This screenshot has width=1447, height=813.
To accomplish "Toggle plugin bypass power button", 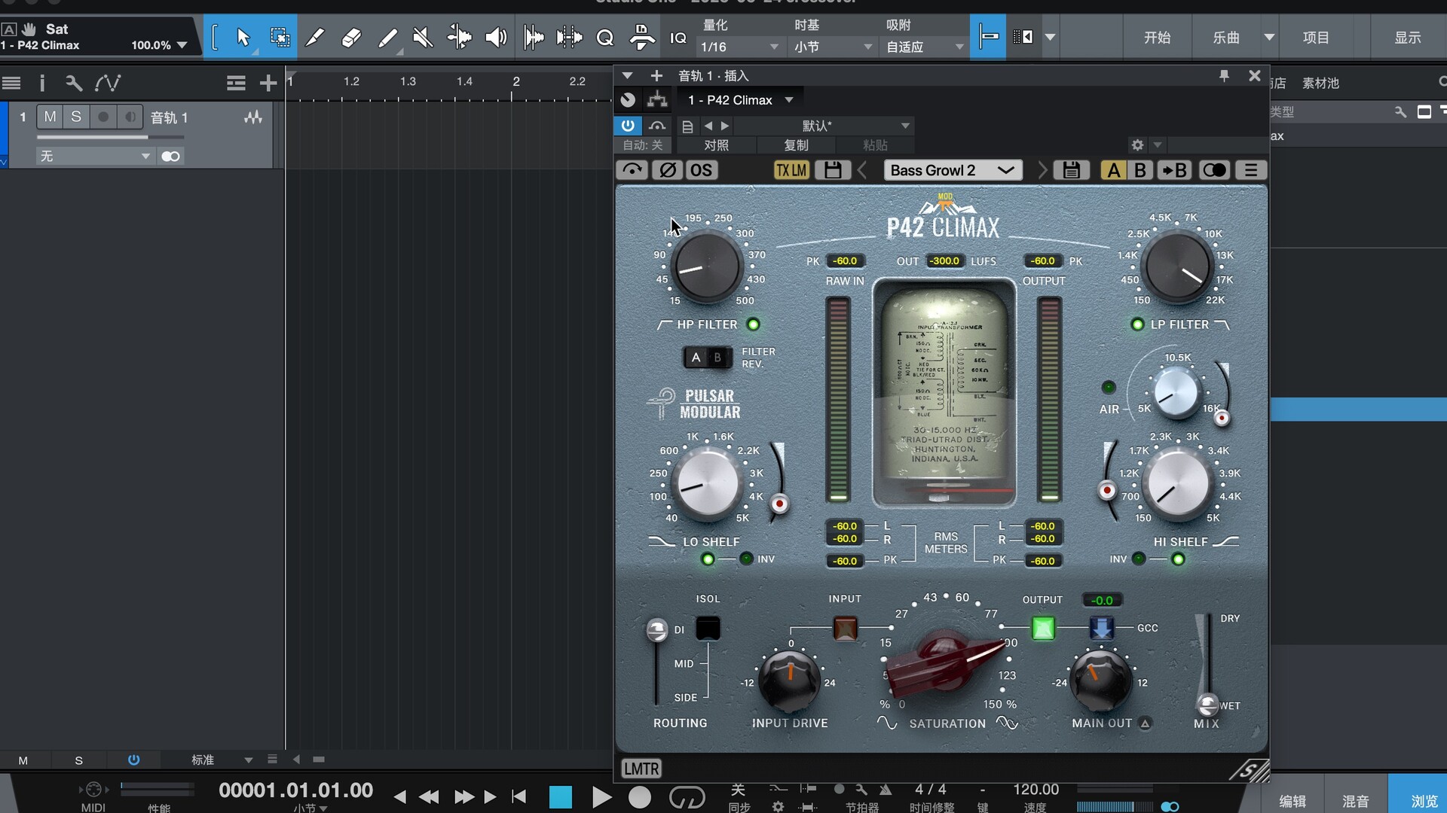I will pyautogui.click(x=627, y=126).
